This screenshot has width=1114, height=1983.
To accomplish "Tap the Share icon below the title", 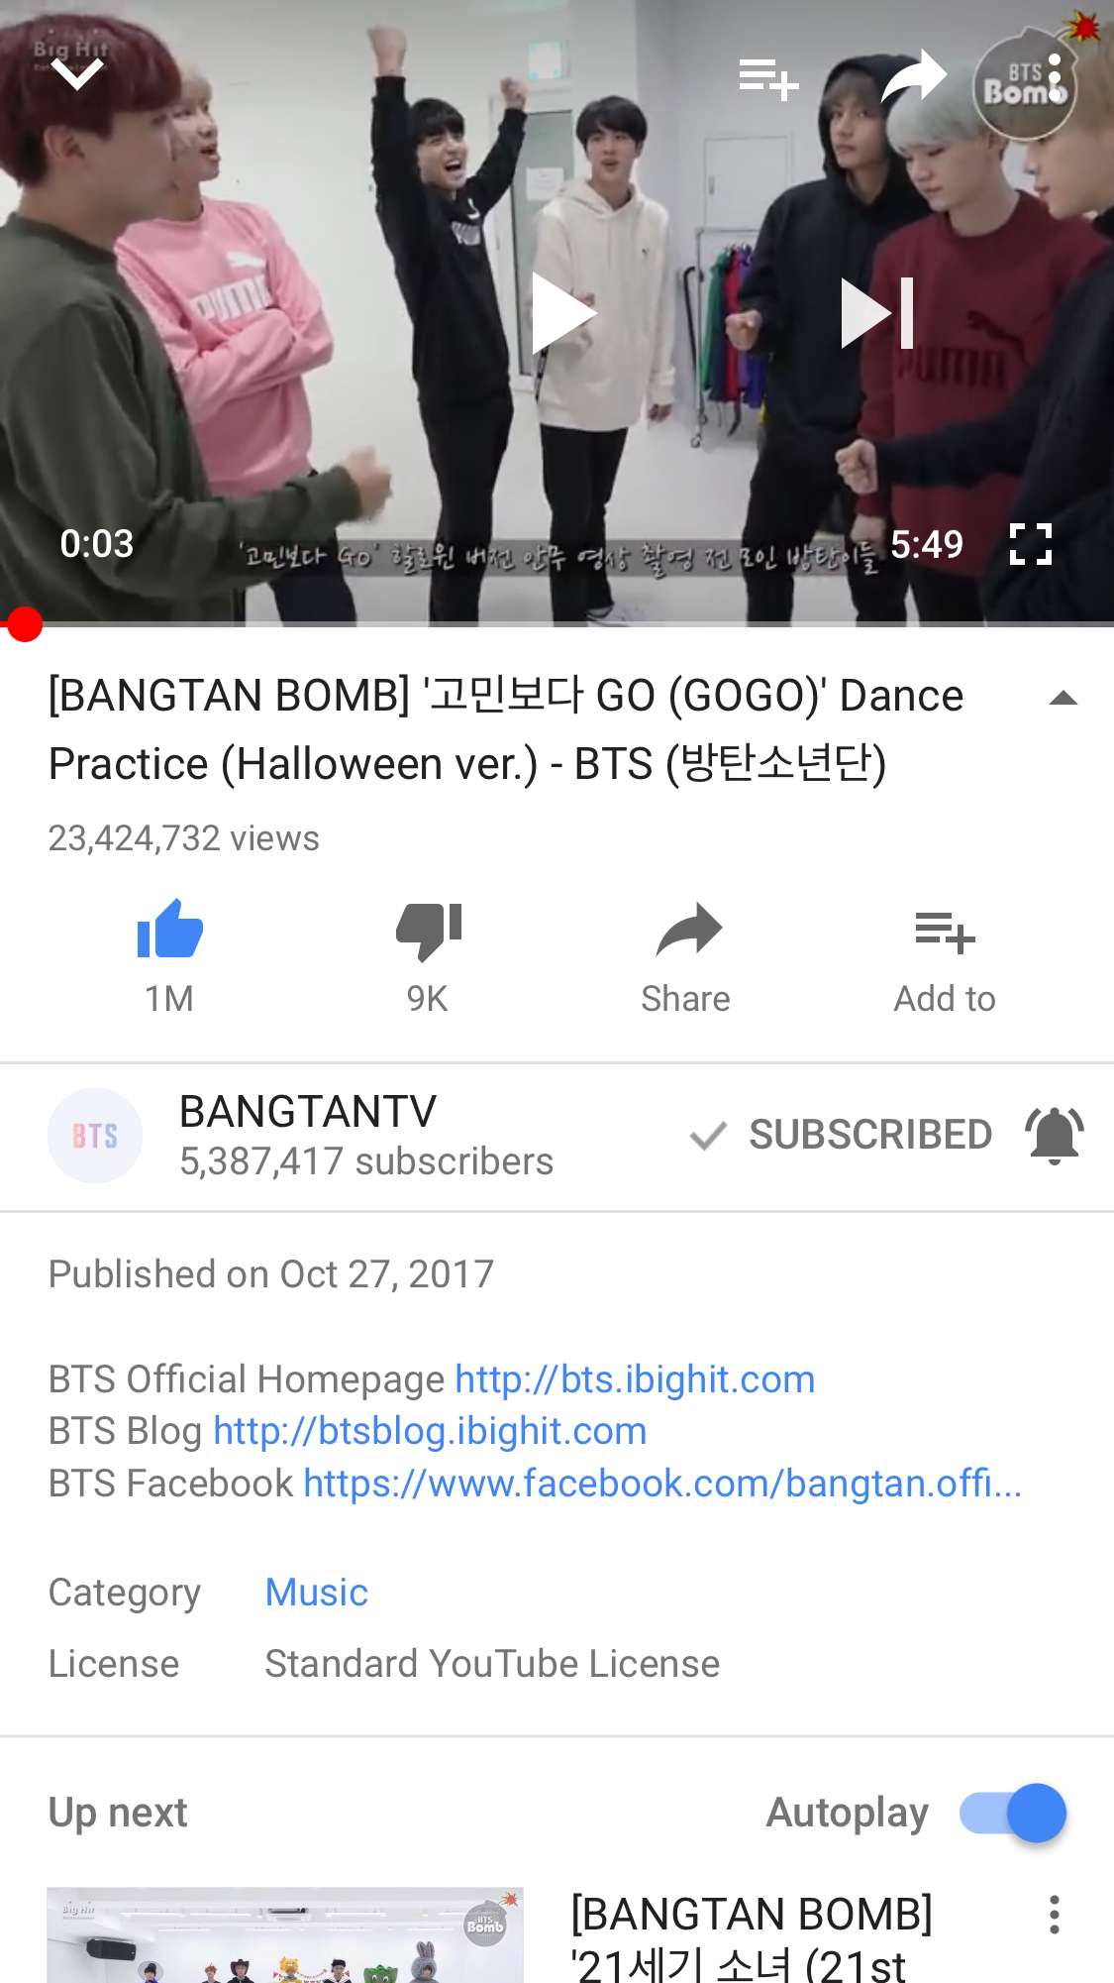I will [x=688, y=930].
